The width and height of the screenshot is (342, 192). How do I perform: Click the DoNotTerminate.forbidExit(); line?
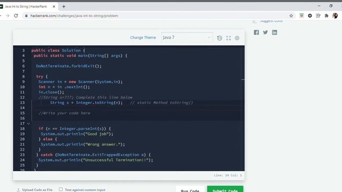69,66
